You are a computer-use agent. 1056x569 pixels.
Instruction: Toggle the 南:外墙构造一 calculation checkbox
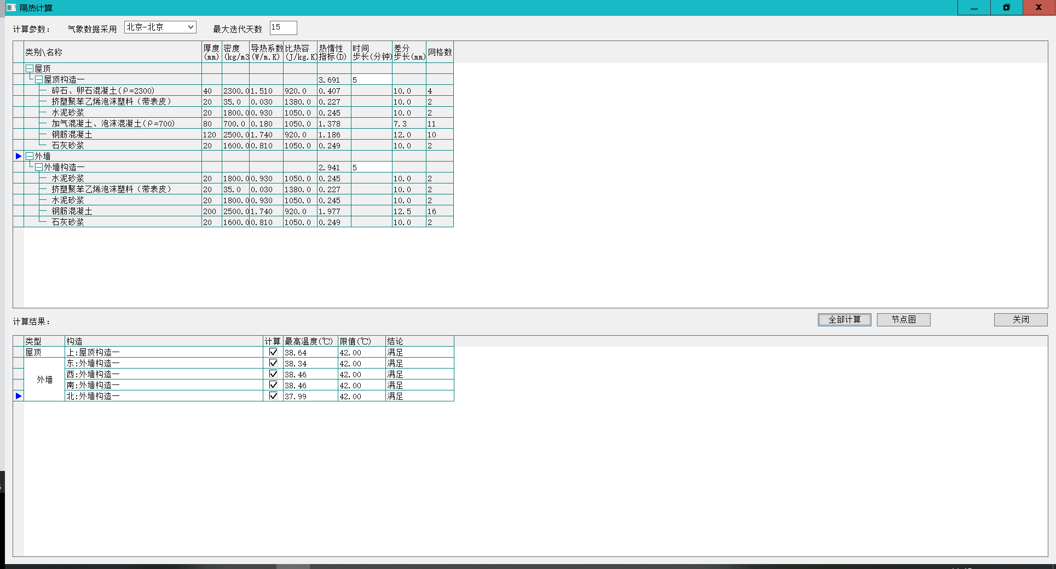[x=273, y=385]
